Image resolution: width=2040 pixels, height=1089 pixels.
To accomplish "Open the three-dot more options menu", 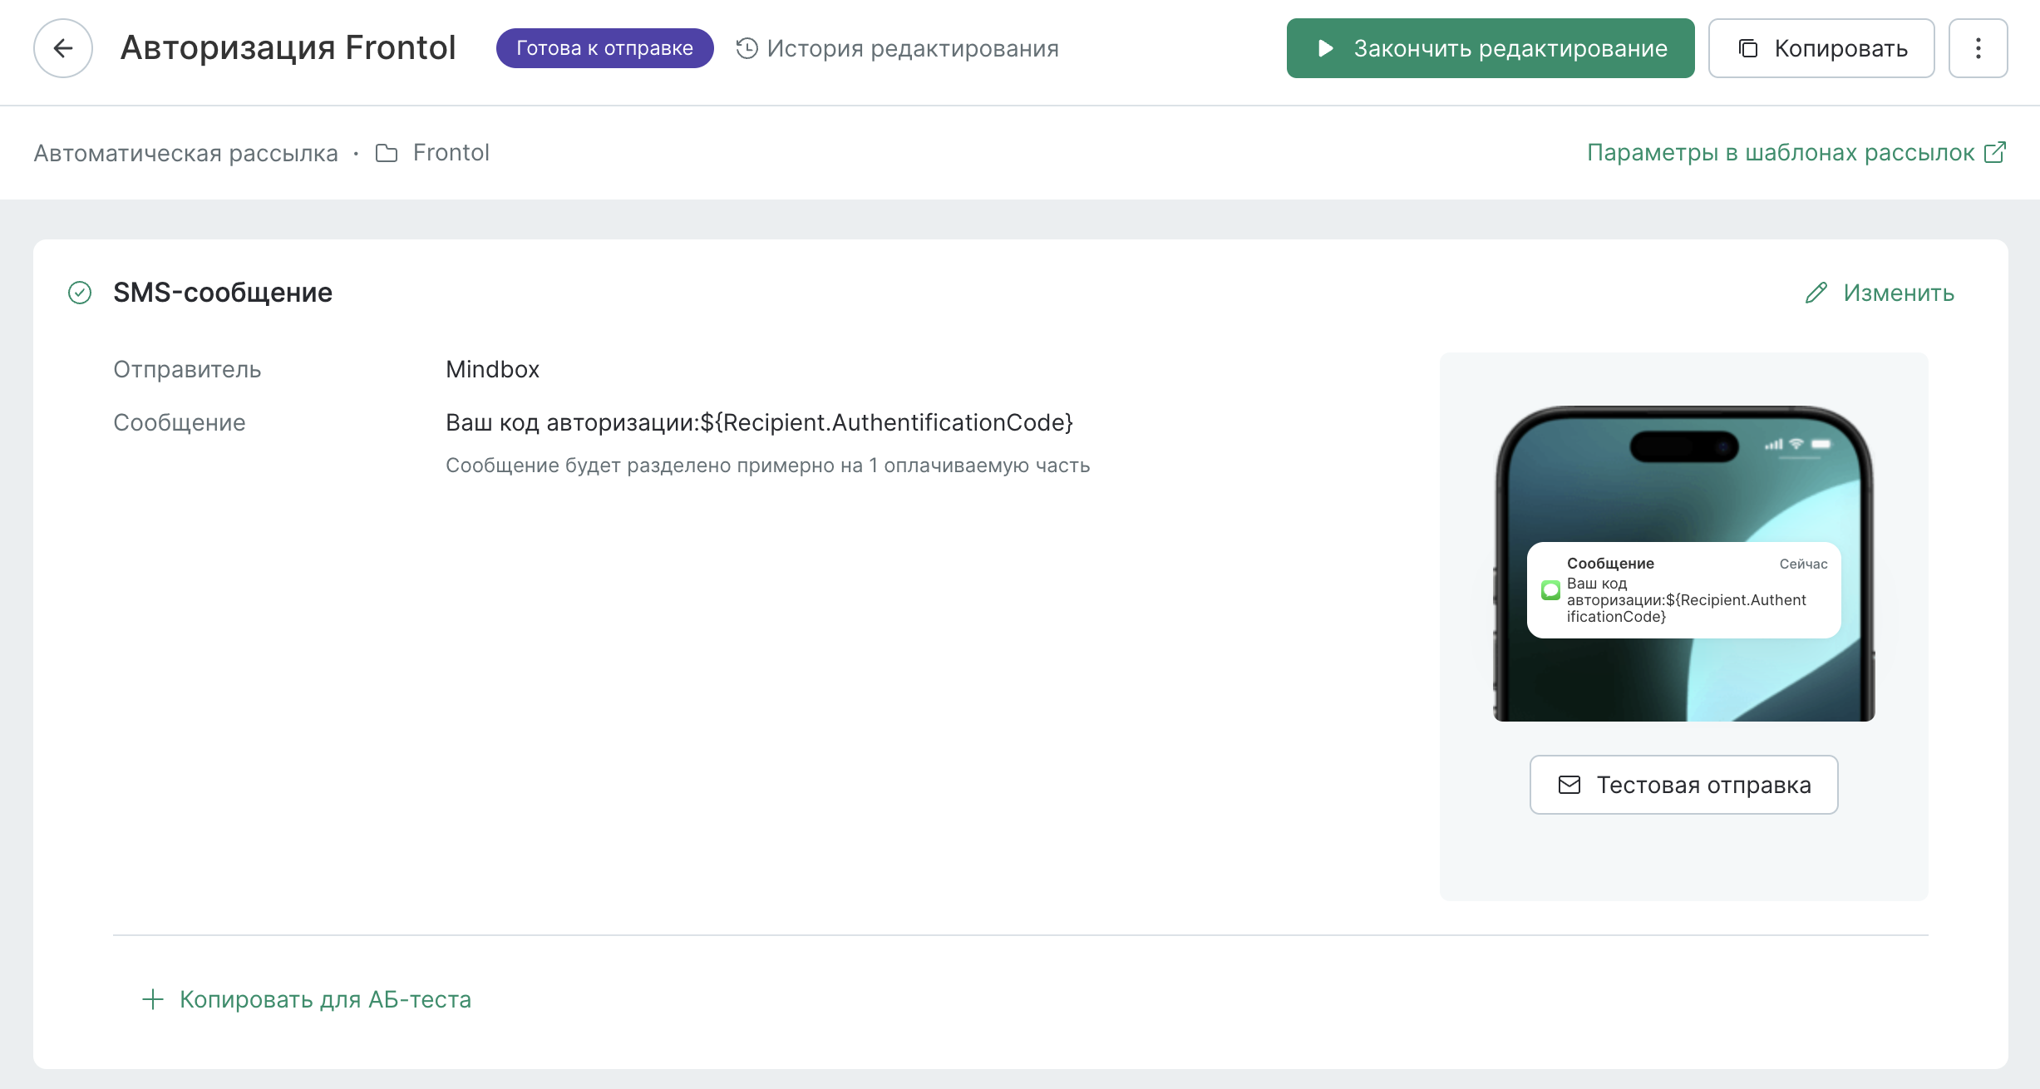I will tap(1978, 48).
